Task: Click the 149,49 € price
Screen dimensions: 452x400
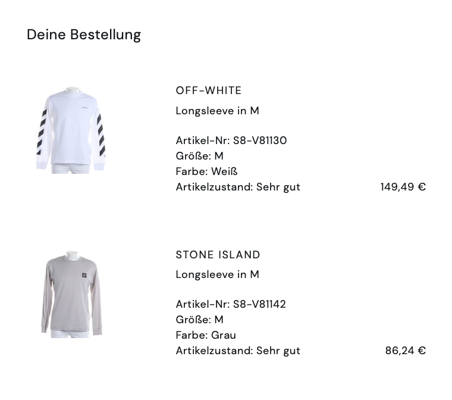Action: tap(403, 187)
